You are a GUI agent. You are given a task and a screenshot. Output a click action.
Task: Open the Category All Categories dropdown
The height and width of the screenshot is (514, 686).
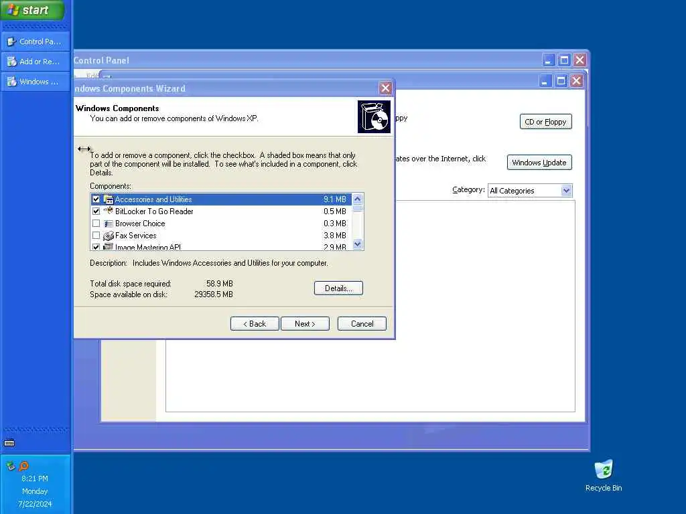(x=530, y=191)
